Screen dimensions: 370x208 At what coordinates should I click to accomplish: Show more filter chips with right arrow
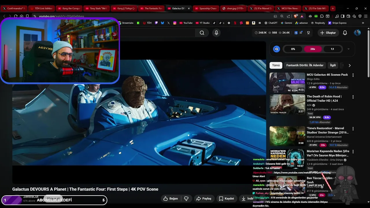(x=349, y=65)
